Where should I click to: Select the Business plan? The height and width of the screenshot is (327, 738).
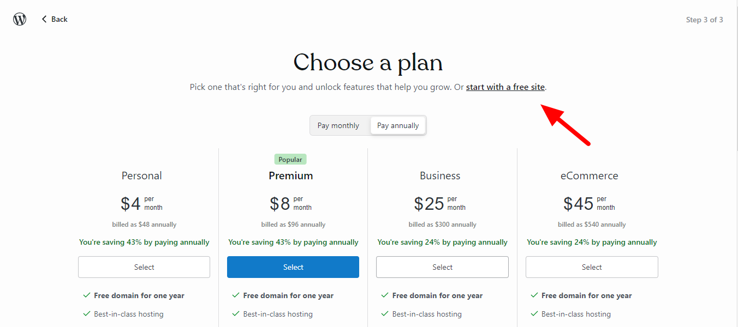(442, 267)
